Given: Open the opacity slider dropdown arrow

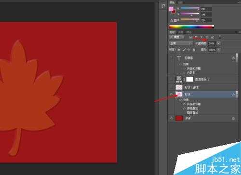Looking at the screenshot, I should pyautogui.click(x=218, y=43).
